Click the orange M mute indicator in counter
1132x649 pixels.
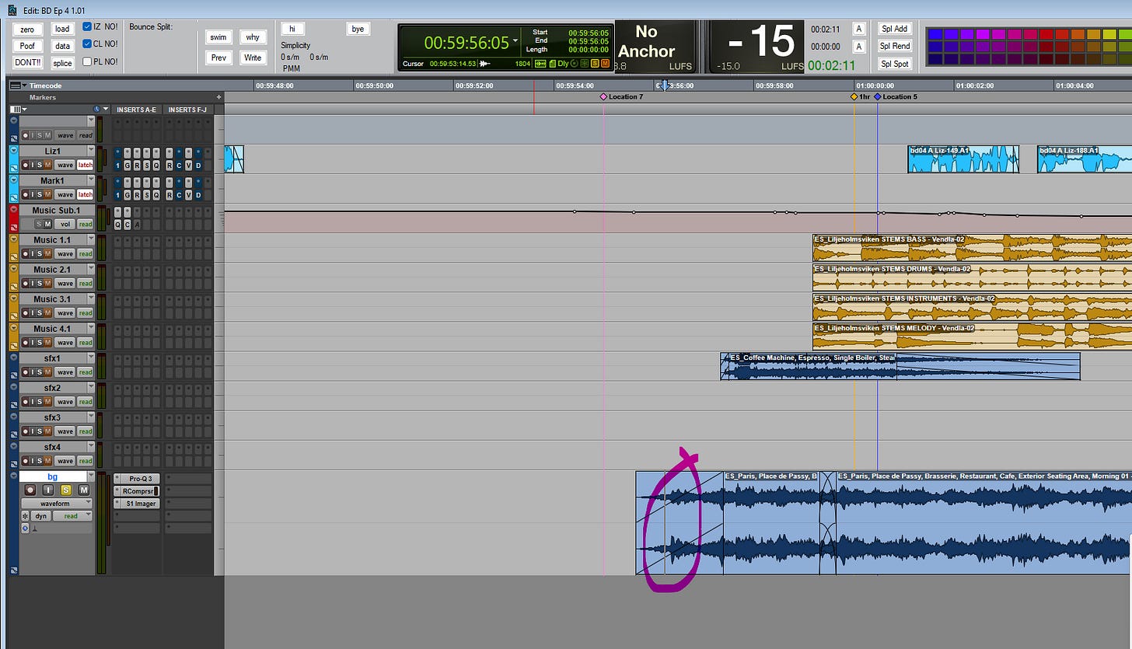pos(605,64)
